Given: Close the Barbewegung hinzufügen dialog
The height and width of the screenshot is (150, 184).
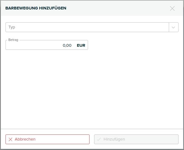Looking at the screenshot, I should pos(172,9).
